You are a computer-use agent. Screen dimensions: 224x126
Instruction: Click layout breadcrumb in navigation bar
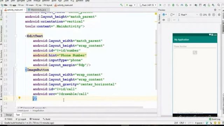pos(48,5)
